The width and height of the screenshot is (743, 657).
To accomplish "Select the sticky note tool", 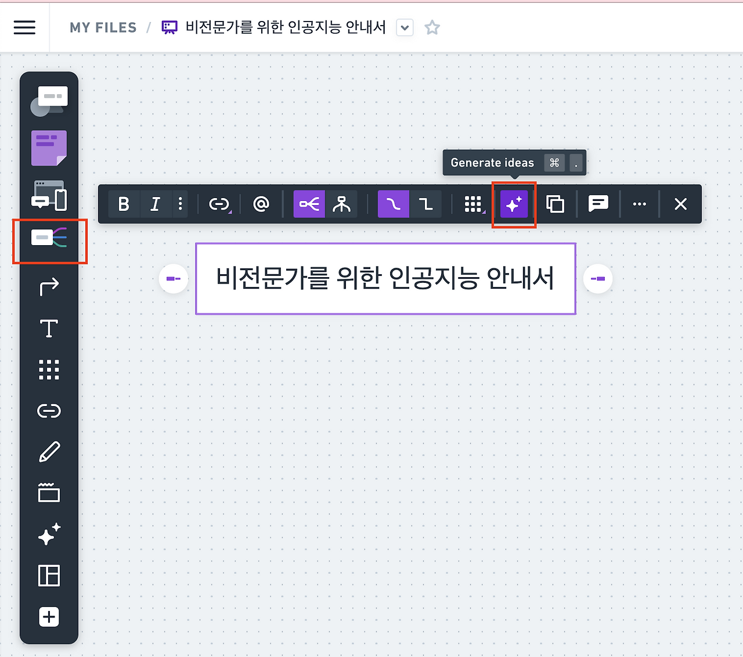I will pyautogui.click(x=49, y=148).
